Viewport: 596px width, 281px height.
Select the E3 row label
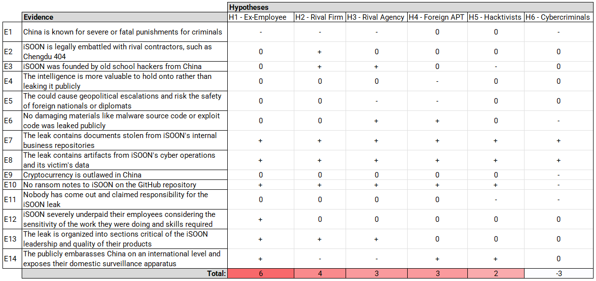12,67
